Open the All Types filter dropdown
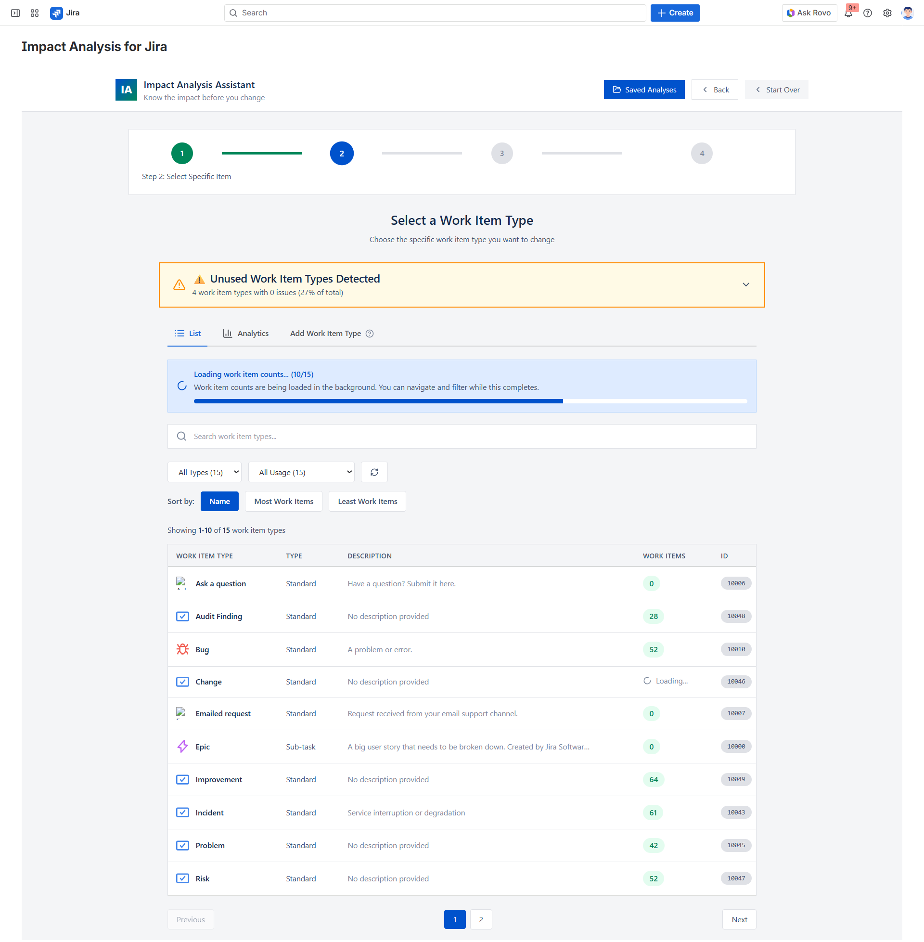Viewport: 924px width, 942px height. (205, 472)
